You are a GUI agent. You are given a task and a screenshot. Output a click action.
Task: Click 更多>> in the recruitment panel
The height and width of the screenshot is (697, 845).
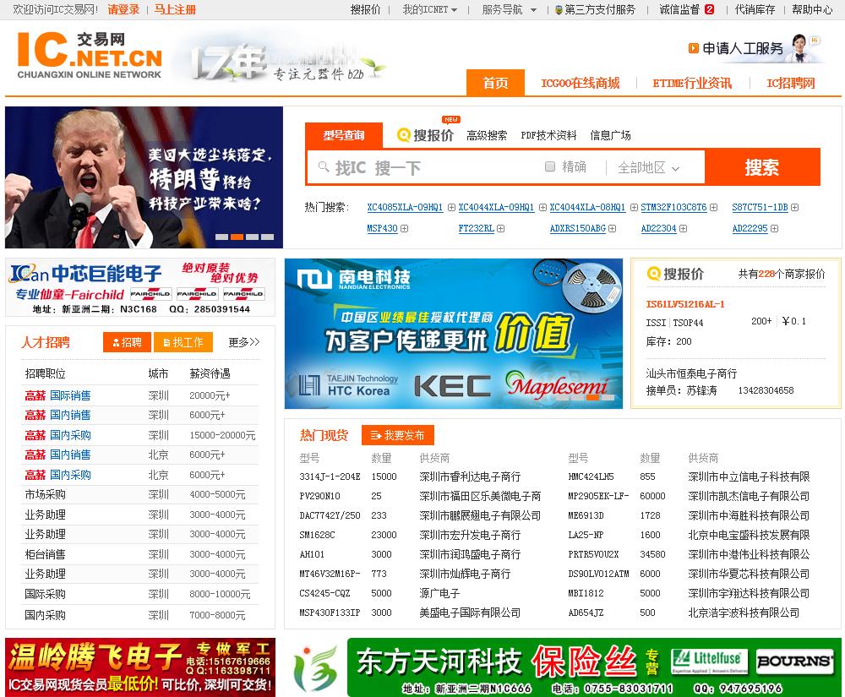point(243,342)
